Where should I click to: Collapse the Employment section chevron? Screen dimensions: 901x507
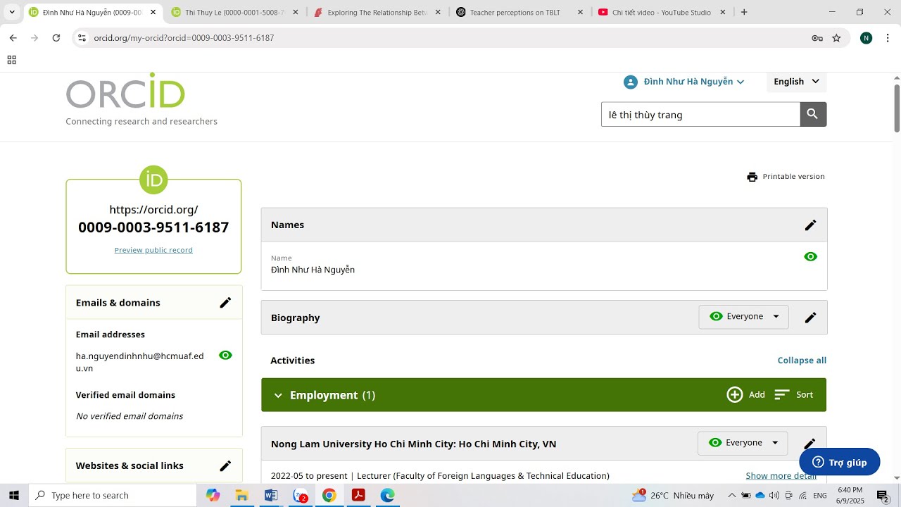click(x=278, y=396)
